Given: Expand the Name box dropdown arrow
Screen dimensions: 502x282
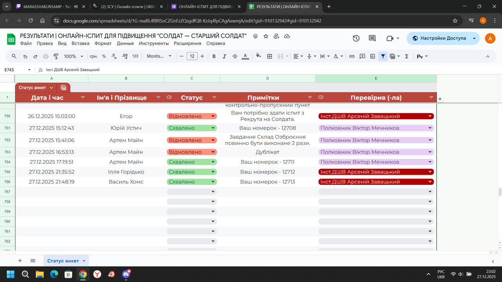Looking at the screenshot, I should 29,70.
